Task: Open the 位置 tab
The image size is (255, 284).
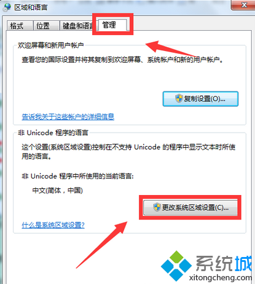Action: pos(46,26)
